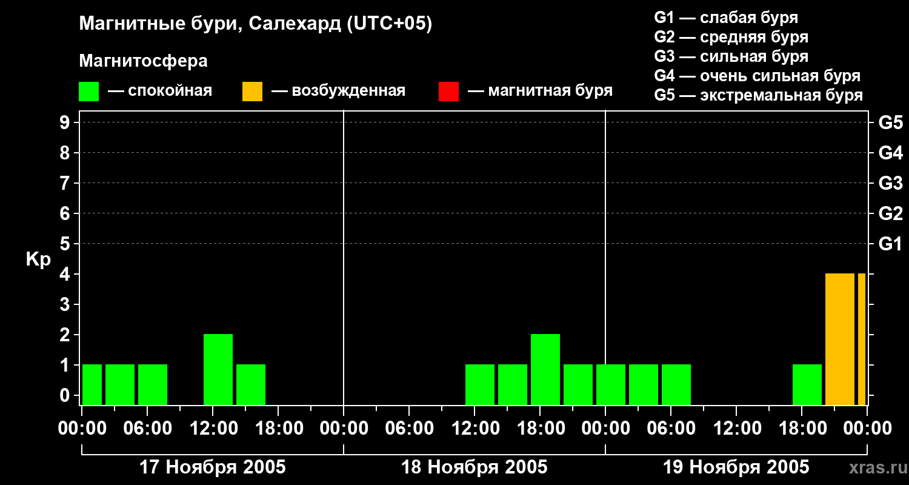Click the '18 Ноября 2005' date label
This screenshot has height=485, width=909.
pos(474,467)
